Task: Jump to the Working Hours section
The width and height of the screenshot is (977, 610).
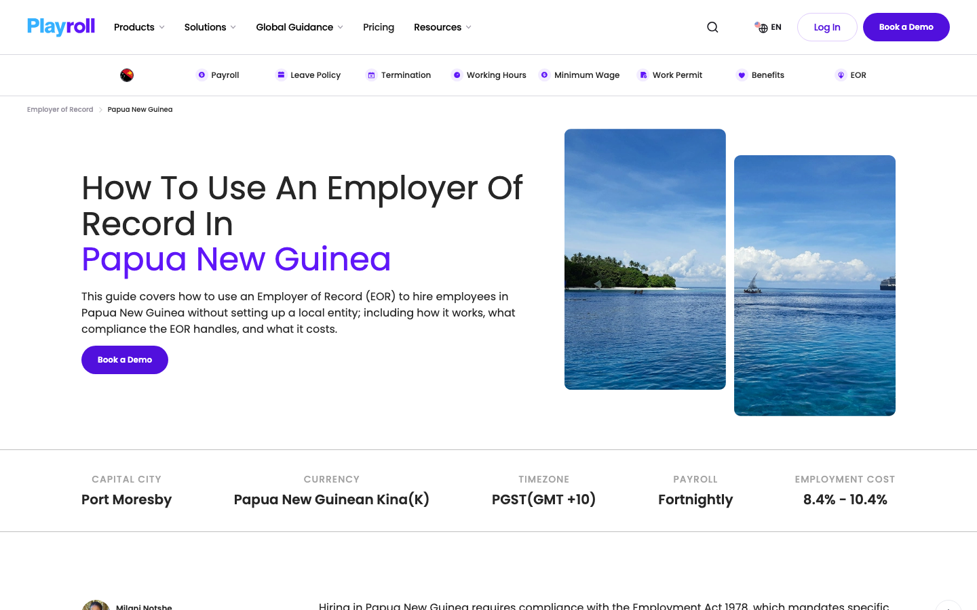Action: coord(489,75)
